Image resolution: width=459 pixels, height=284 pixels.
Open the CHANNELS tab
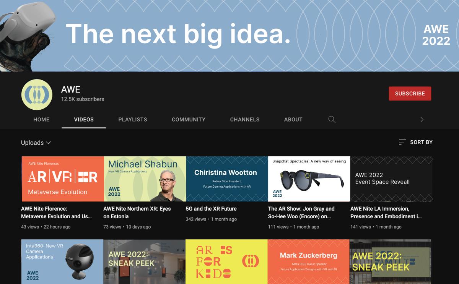(x=245, y=119)
